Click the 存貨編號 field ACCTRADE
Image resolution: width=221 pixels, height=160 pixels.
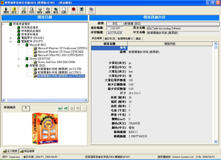(x=115, y=33)
